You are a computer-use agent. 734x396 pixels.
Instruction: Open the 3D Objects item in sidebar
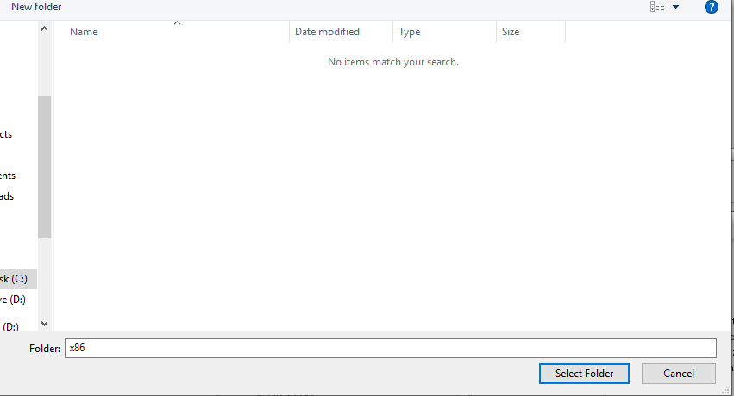point(6,134)
